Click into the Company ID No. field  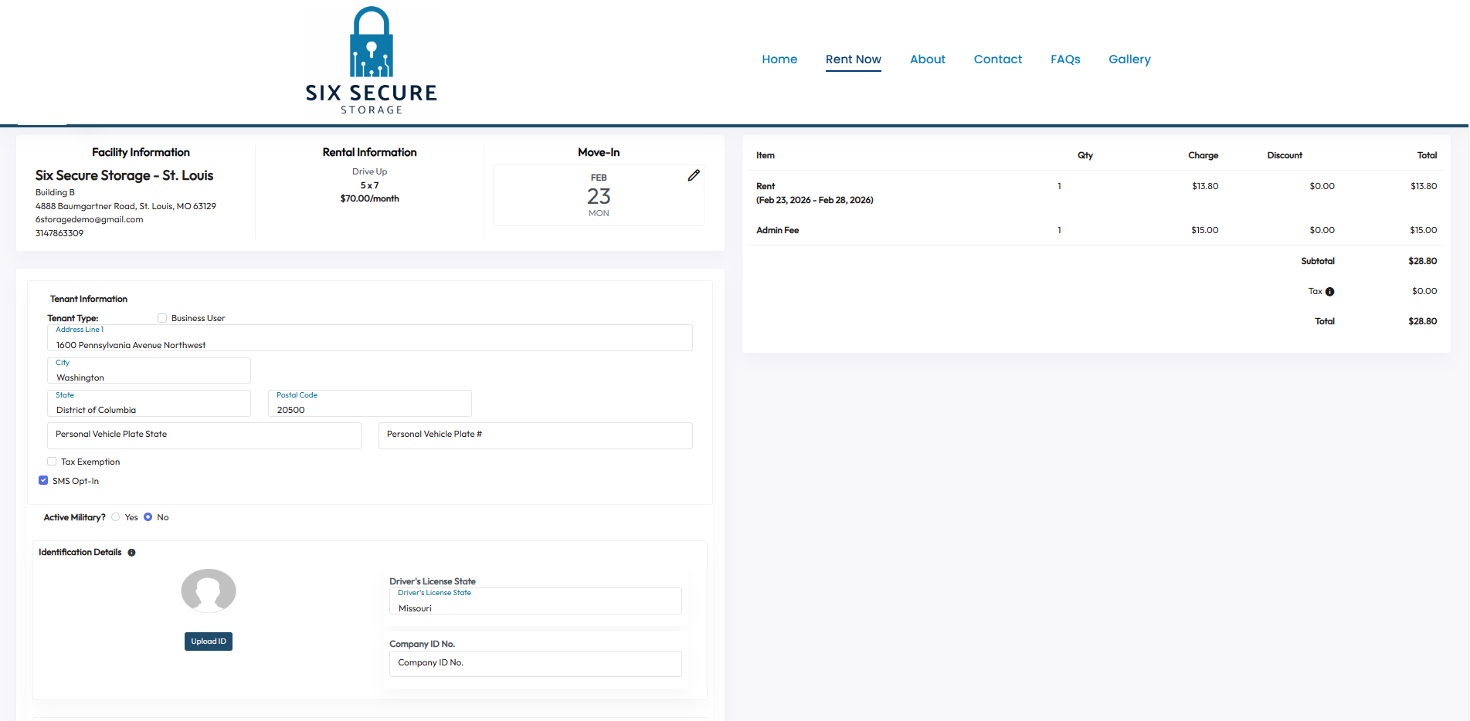point(535,664)
